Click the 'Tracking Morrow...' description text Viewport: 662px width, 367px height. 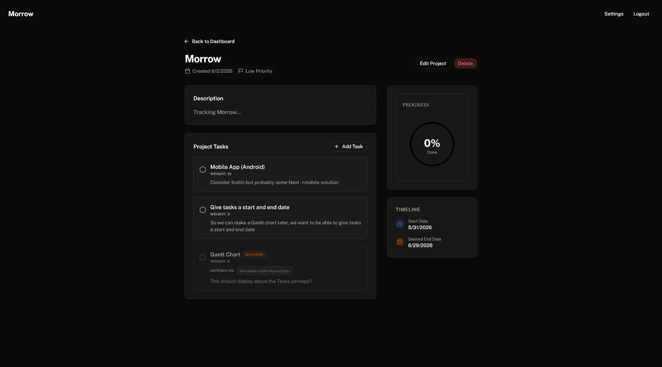pos(217,112)
